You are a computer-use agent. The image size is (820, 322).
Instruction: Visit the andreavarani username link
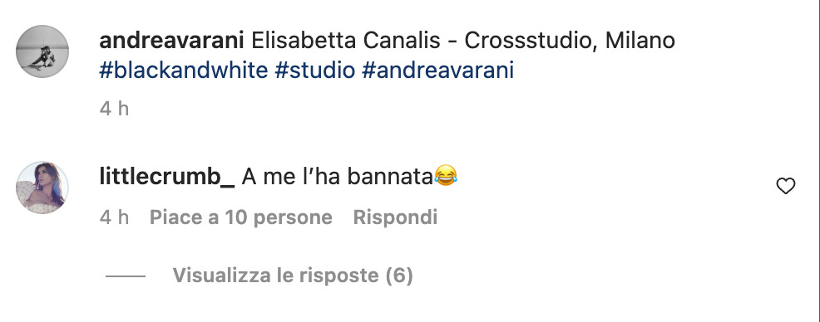tap(171, 41)
